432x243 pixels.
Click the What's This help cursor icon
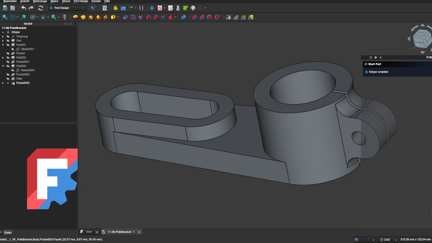tap(94, 8)
